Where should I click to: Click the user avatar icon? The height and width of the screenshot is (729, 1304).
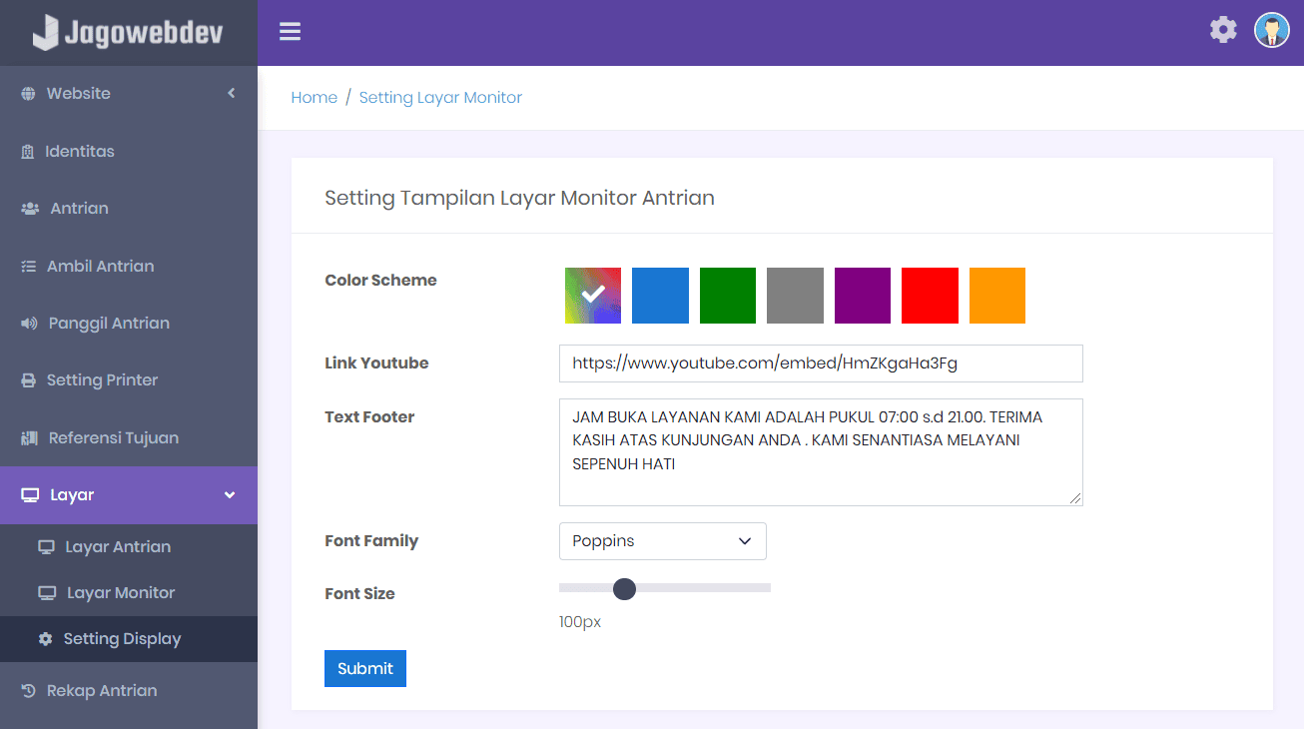click(x=1271, y=30)
